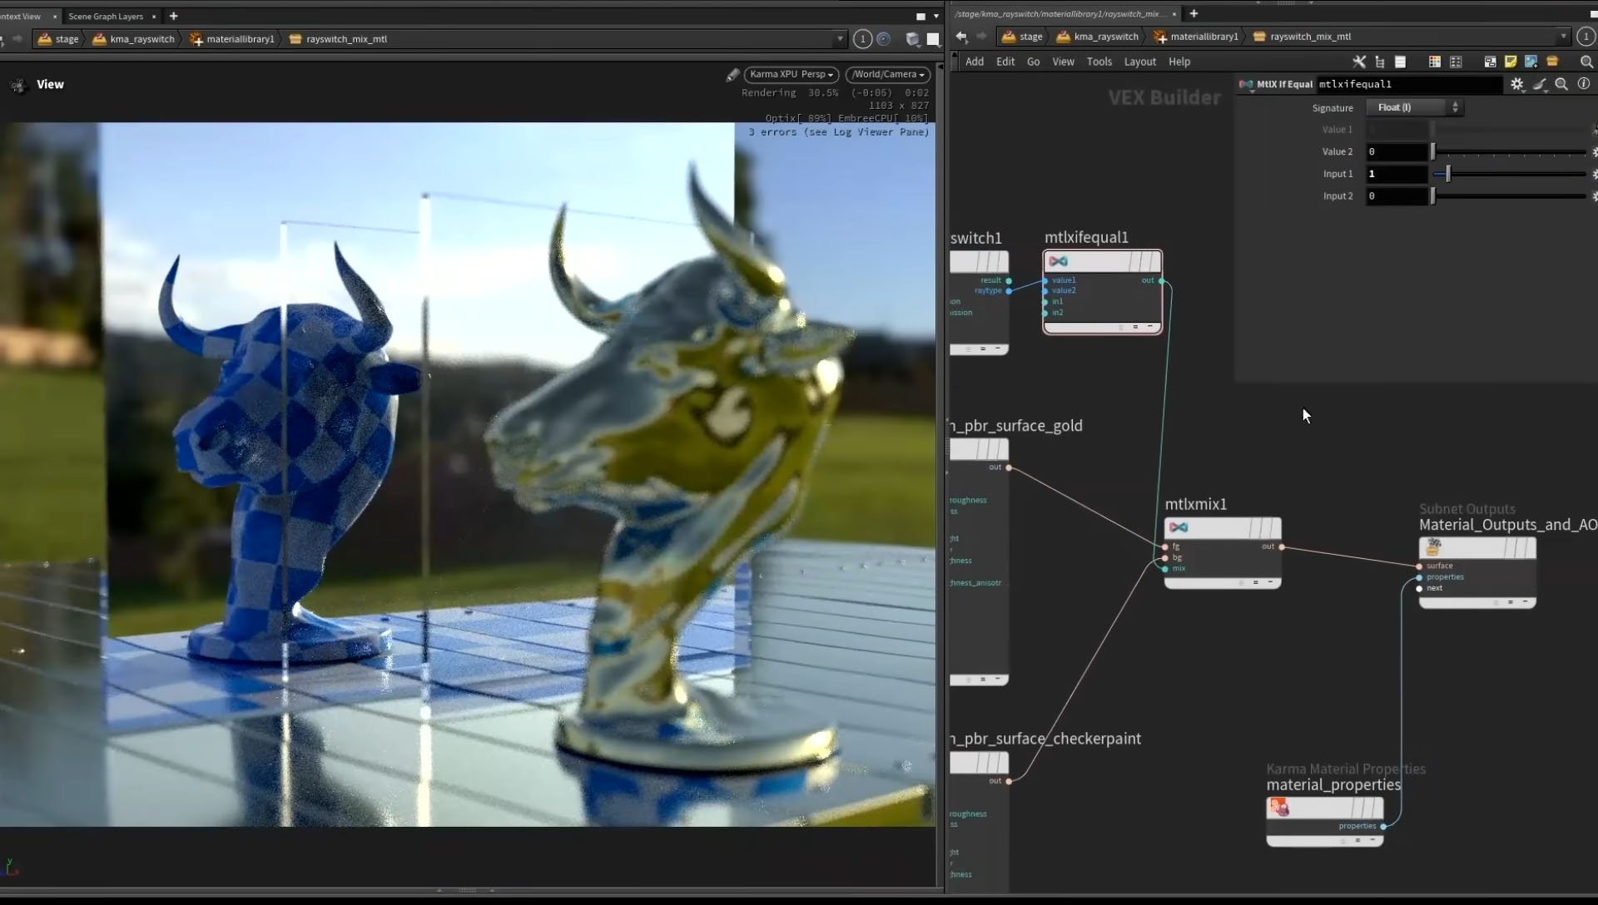Toggle the tree view icon in network toolbar

click(x=1380, y=62)
